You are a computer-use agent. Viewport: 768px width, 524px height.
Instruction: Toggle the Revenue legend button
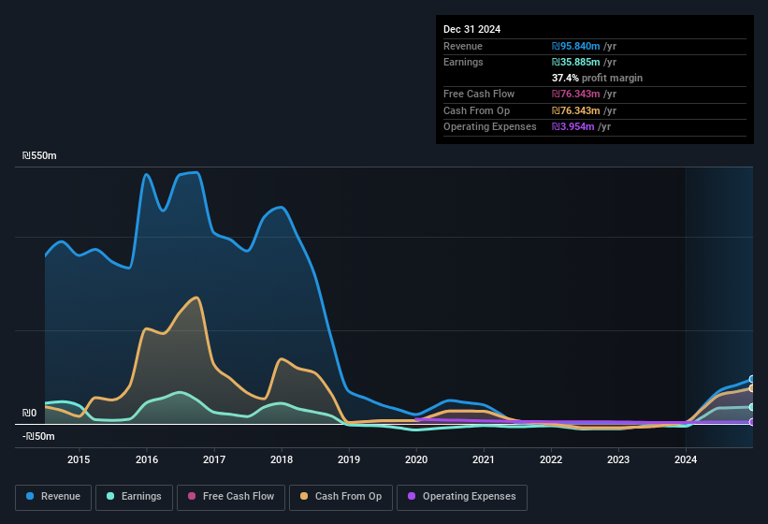(53, 497)
